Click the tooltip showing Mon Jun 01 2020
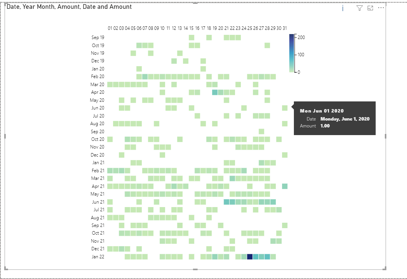 pos(334,118)
